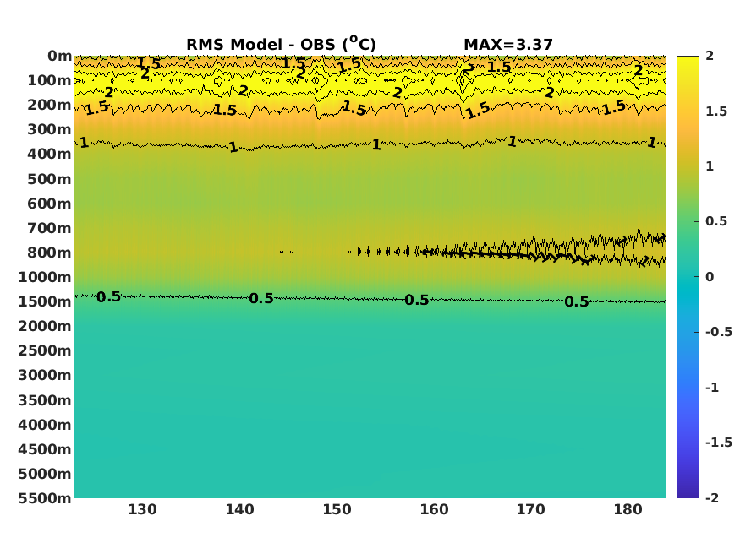Image resolution: width=740 pixels, height=554 pixels.
Task: Click the colorbar tick label "-1.5"
Action: pos(719,443)
